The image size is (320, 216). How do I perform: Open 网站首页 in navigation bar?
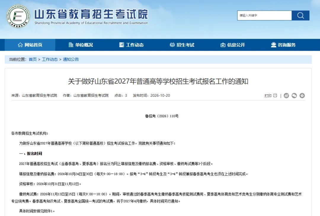(30, 45)
